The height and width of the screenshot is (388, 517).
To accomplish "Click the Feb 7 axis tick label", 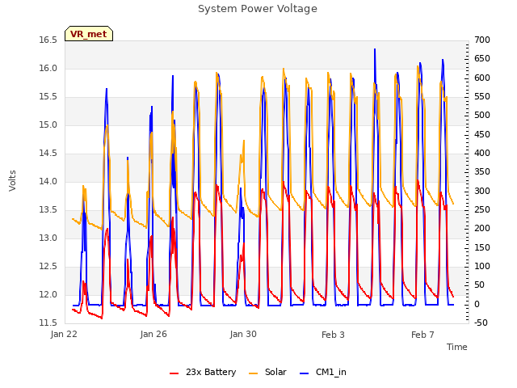I will (x=422, y=335).
